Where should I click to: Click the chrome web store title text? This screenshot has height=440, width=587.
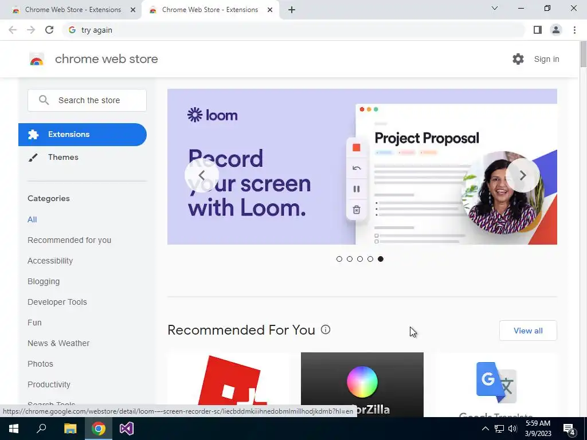point(106,59)
